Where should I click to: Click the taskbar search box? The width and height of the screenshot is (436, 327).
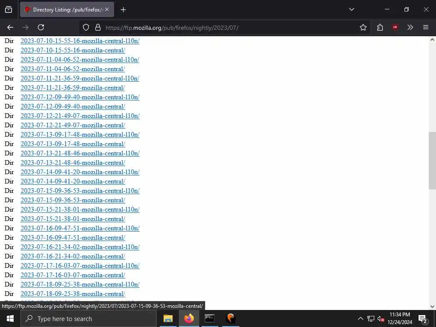pos(89,318)
